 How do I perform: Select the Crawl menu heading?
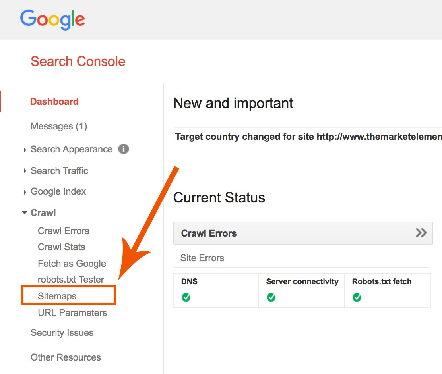tap(43, 213)
